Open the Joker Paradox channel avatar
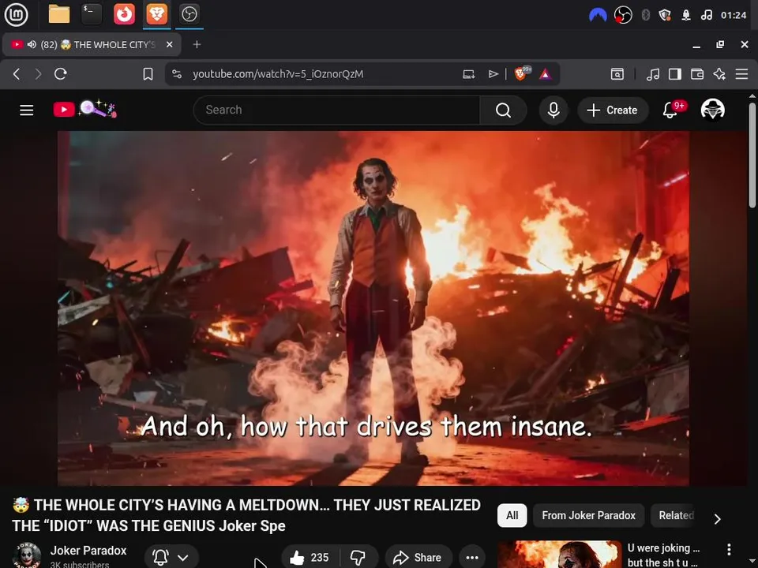758x568 pixels. click(x=27, y=555)
